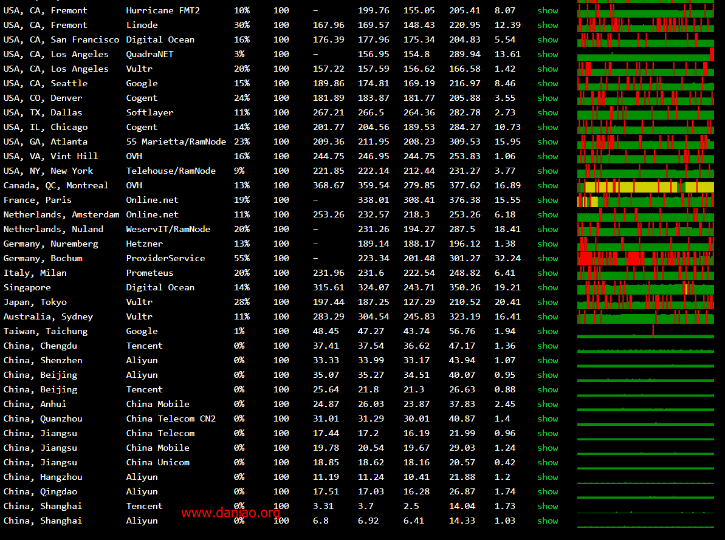Select the 28% loss value for Tokyo Vultr
This screenshot has height=540, width=725.
click(x=242, y=302)
